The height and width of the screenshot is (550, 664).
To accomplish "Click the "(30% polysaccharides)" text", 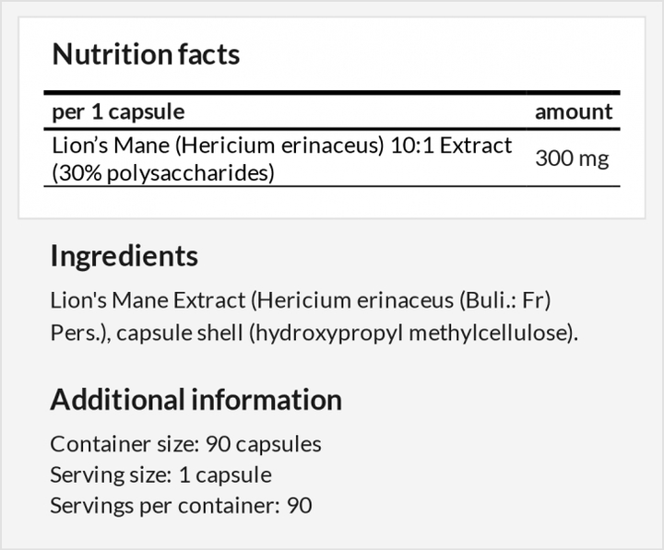I will pos(163,172).
